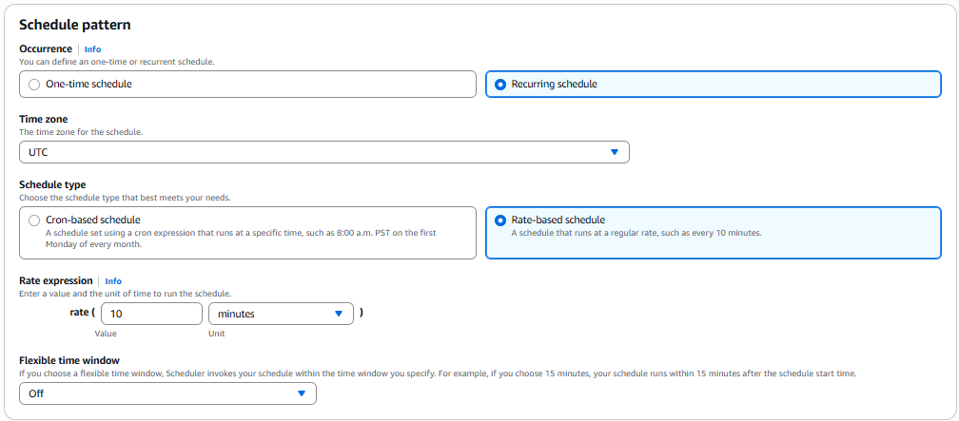Click the Unit label under minutes dropdown
Viewport: 959px width, 421px height.
[x=217, y=334]
